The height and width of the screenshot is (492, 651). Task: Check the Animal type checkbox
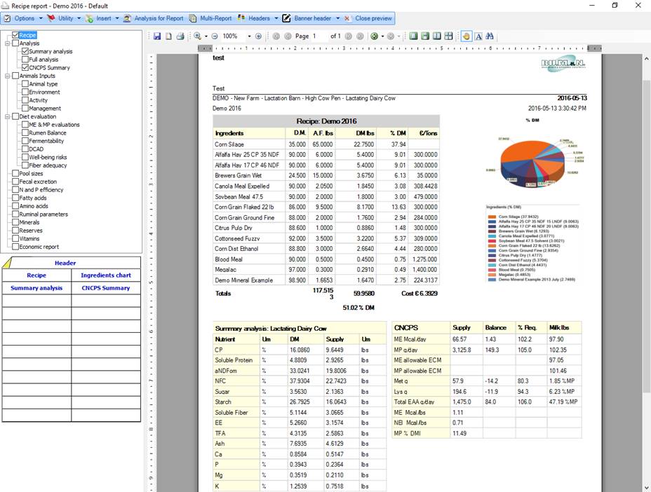click(25, 84)
